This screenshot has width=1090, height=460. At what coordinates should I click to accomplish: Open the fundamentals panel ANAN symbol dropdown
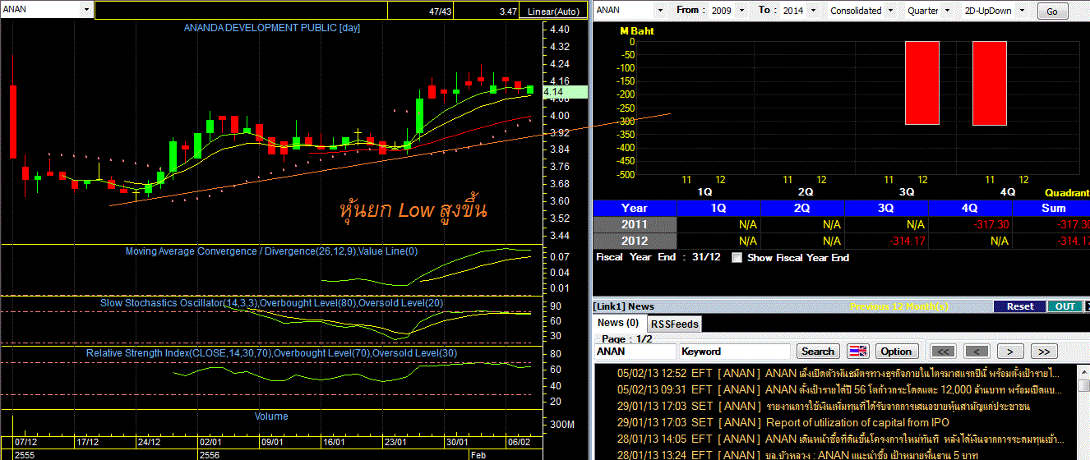[x=659, y=11]
